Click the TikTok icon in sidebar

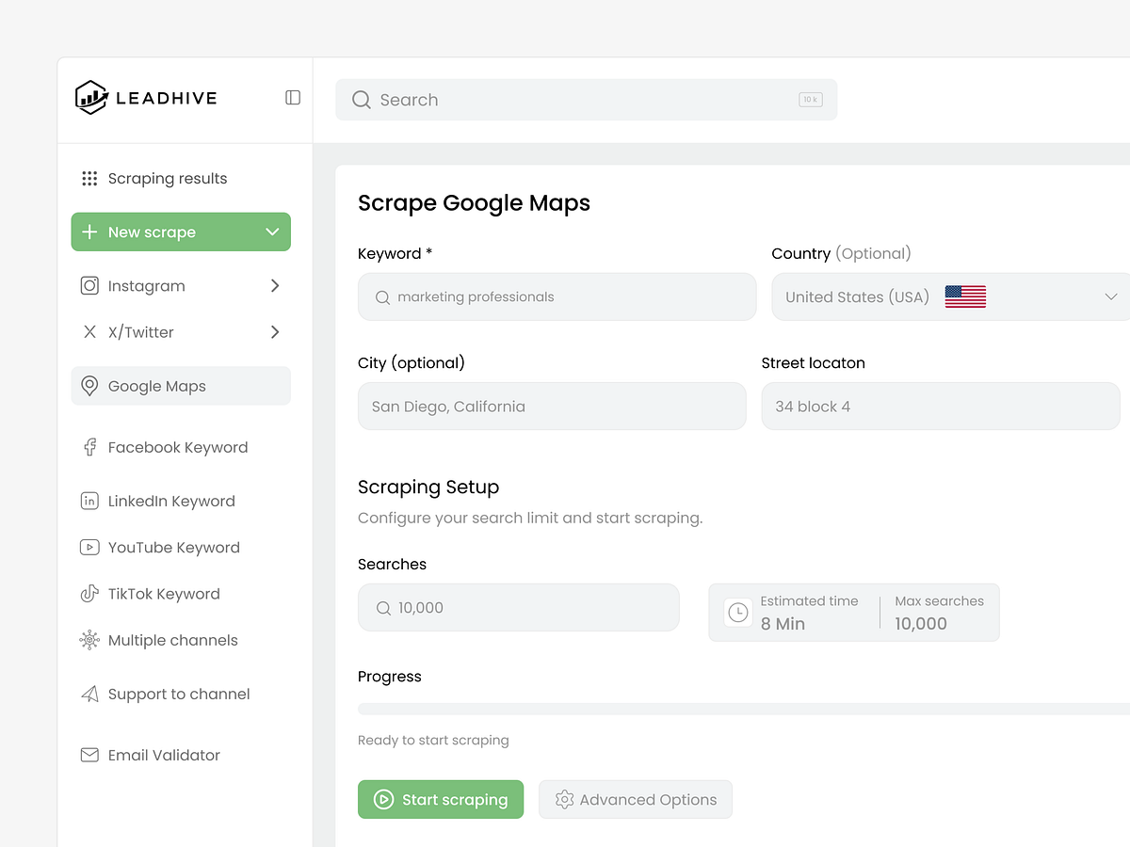89,594
